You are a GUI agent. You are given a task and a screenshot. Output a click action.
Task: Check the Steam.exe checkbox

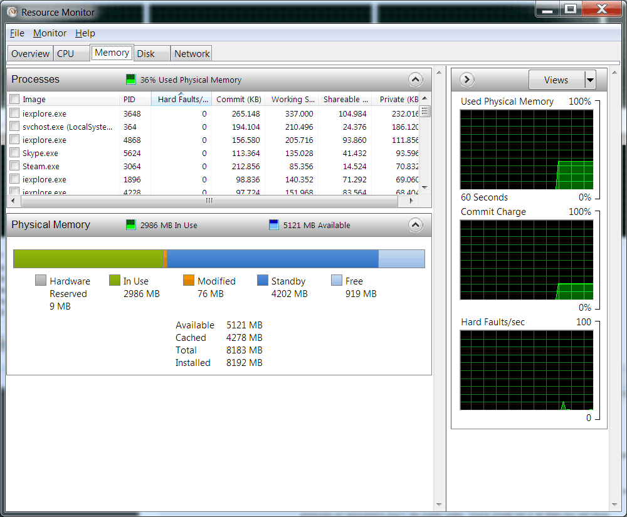pyautogui.click(x=14, y=166)
